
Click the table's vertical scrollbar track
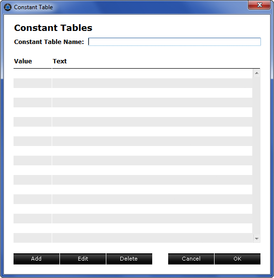click(x=257, y=156)
